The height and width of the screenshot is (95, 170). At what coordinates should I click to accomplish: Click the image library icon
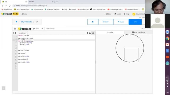coord(93,33)
